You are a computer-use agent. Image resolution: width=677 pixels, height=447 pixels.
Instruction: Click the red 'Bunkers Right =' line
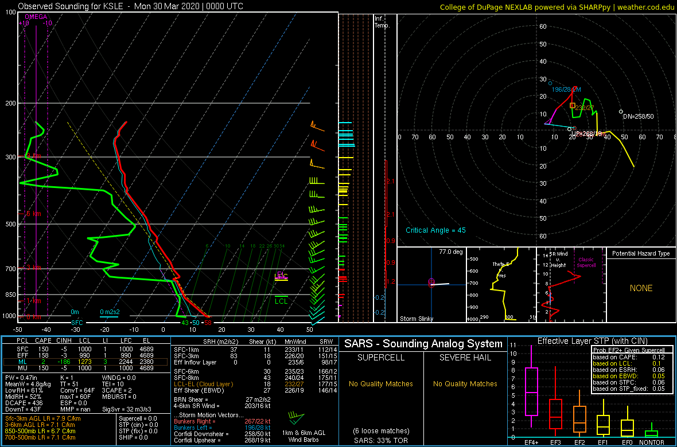click(x=221, y=421)
